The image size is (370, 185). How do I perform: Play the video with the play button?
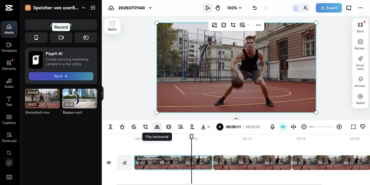pyautogui.click(x=220, y=127)
